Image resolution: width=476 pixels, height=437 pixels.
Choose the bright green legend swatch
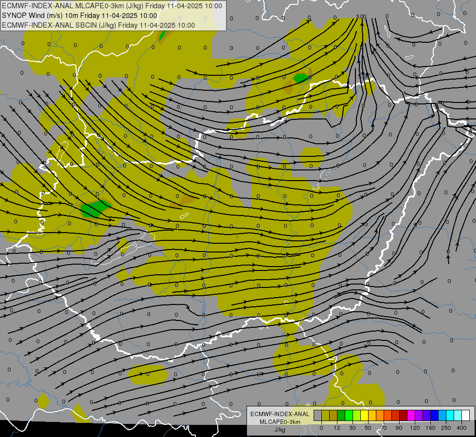349,415
